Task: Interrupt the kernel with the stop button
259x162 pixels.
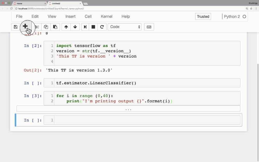Action: [93, 27]
